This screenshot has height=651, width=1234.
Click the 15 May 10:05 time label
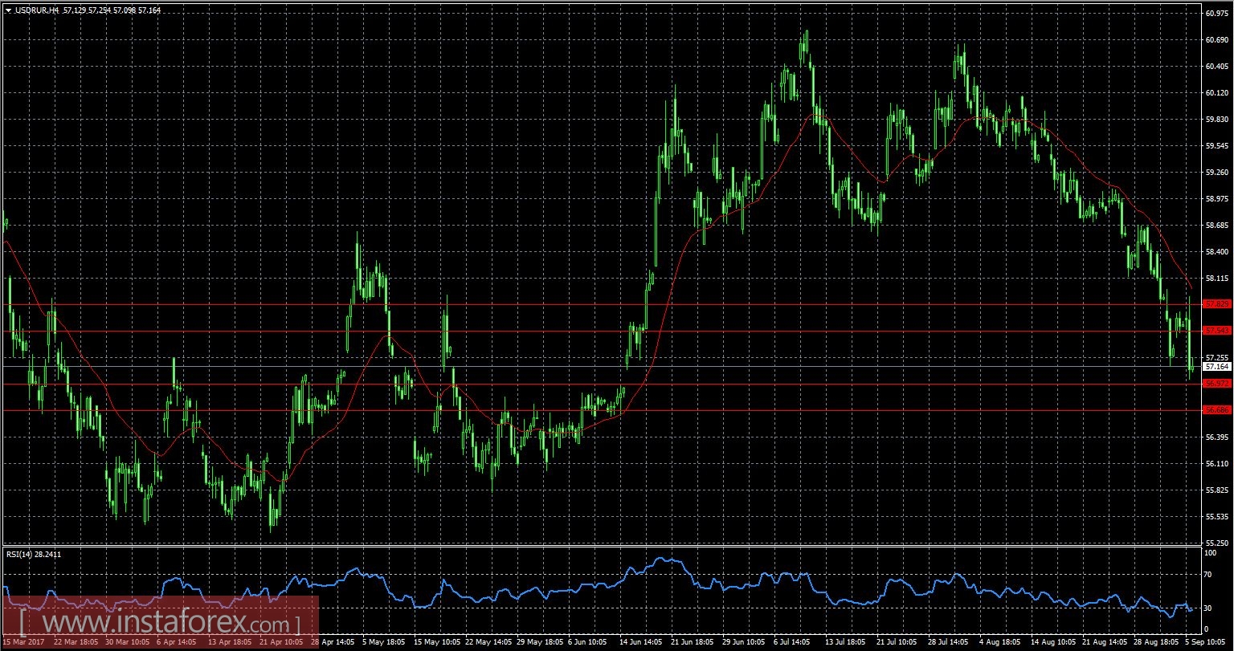tap(439, 643)
